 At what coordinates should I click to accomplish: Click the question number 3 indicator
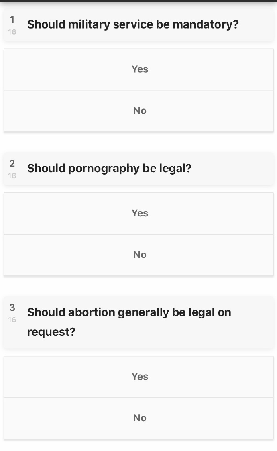tap(12, 308)
